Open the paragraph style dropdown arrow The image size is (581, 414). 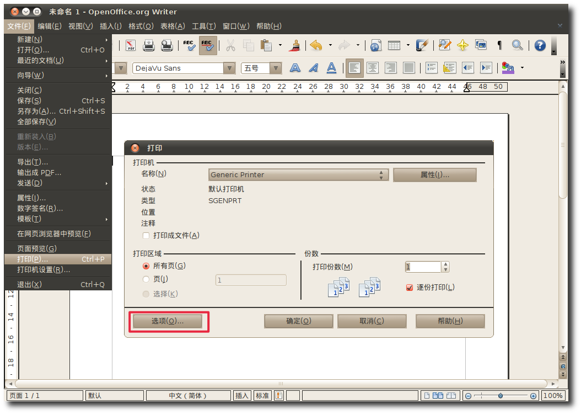120,68
